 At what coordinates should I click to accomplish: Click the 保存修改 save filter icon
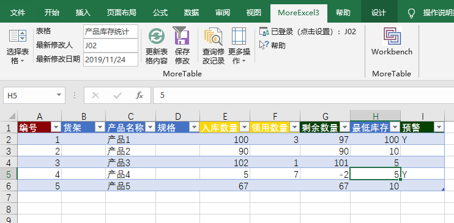[181, 35]
